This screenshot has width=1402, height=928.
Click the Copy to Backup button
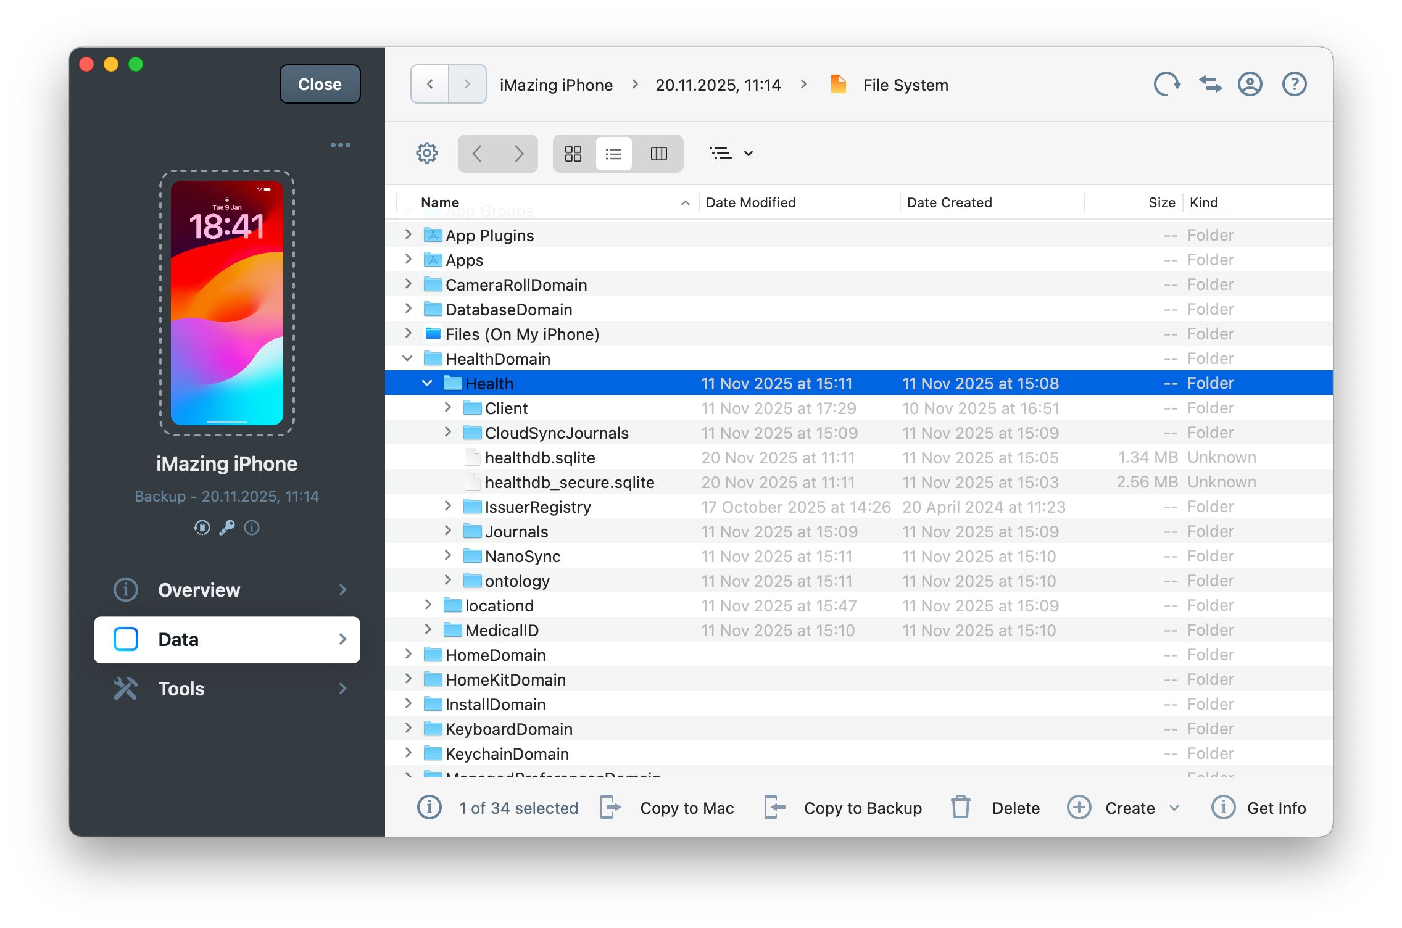coord(862,808)
